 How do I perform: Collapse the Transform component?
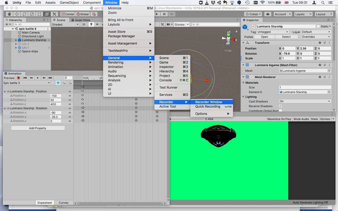coord(243,43)
